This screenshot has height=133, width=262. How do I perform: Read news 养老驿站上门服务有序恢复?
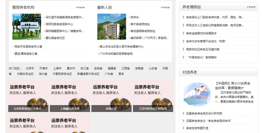[x=215, y=17]
